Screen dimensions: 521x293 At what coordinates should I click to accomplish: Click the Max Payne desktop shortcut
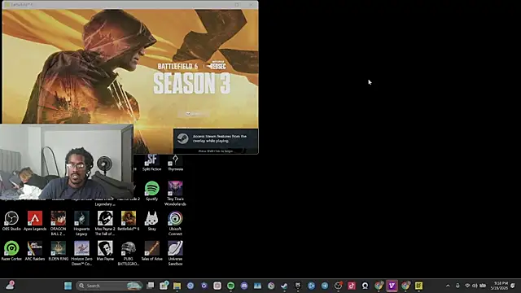(105, 251)
